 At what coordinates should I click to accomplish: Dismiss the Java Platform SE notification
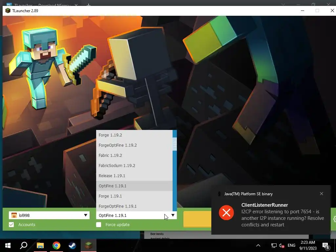click(322, 194)
